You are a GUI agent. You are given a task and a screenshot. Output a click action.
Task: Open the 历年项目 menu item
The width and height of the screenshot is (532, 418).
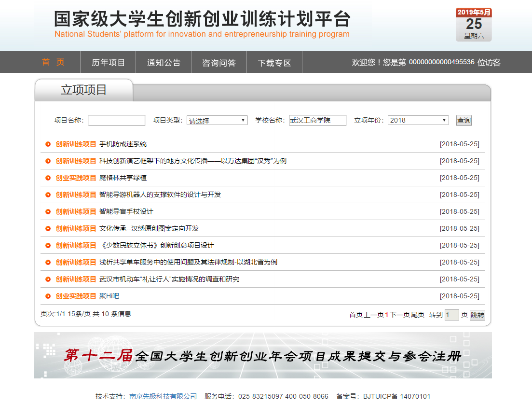[x=108, y=63]
